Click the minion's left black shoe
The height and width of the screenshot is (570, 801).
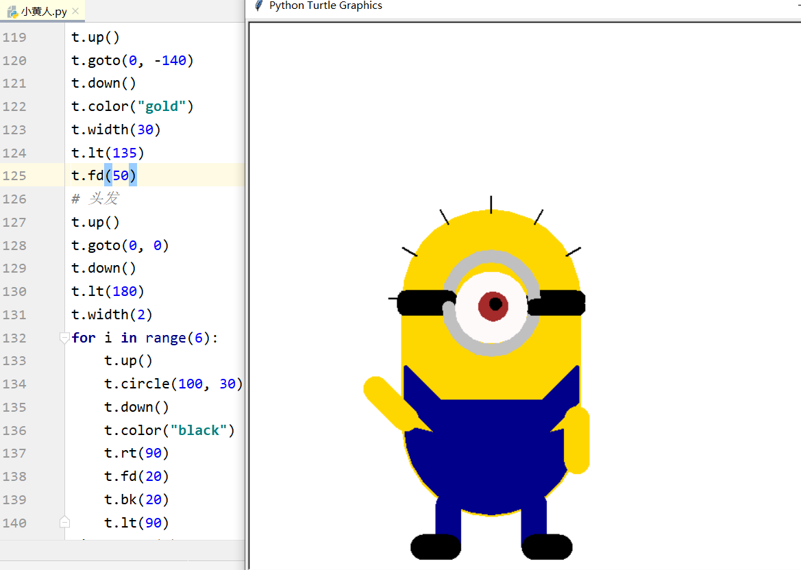435,547
